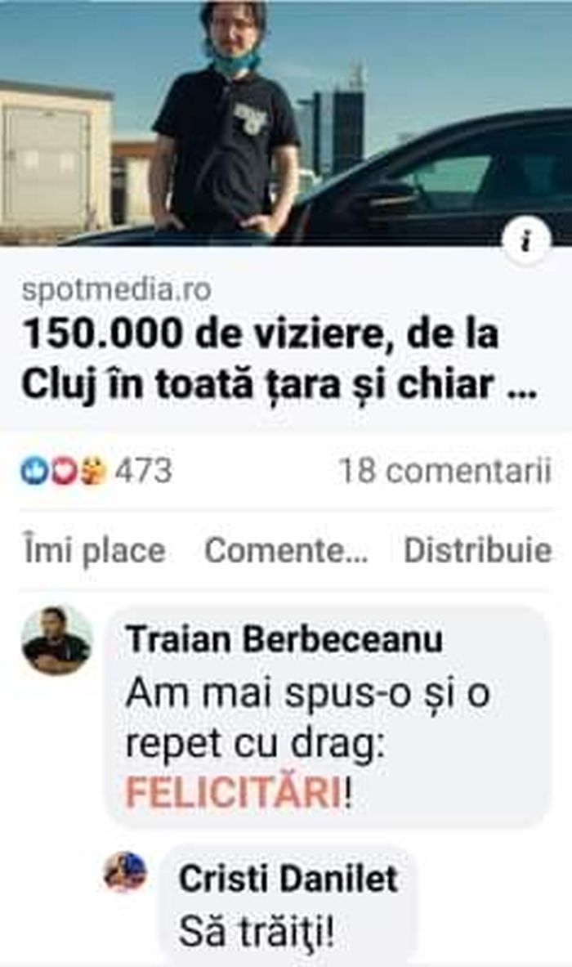572x967 pixels.
Task: Select the Să trăiți! reply comment
Action: pyautogui.click(x=257, y=932)
